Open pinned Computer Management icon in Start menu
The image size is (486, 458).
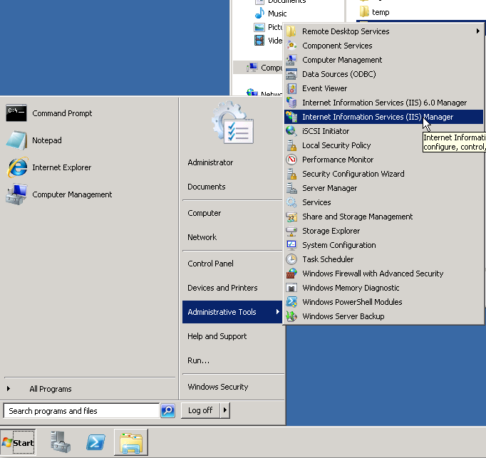click(x=16, y=194)
